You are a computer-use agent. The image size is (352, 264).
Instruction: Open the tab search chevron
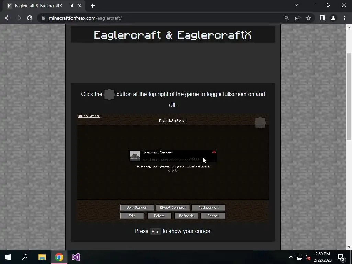click(297, 5)
